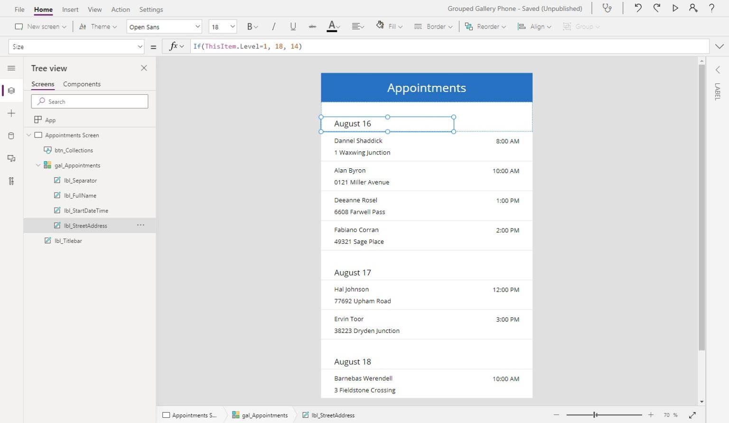Toggle strikethrough formatting
This screenshot has width=729, height=423.
pos(312,27)
